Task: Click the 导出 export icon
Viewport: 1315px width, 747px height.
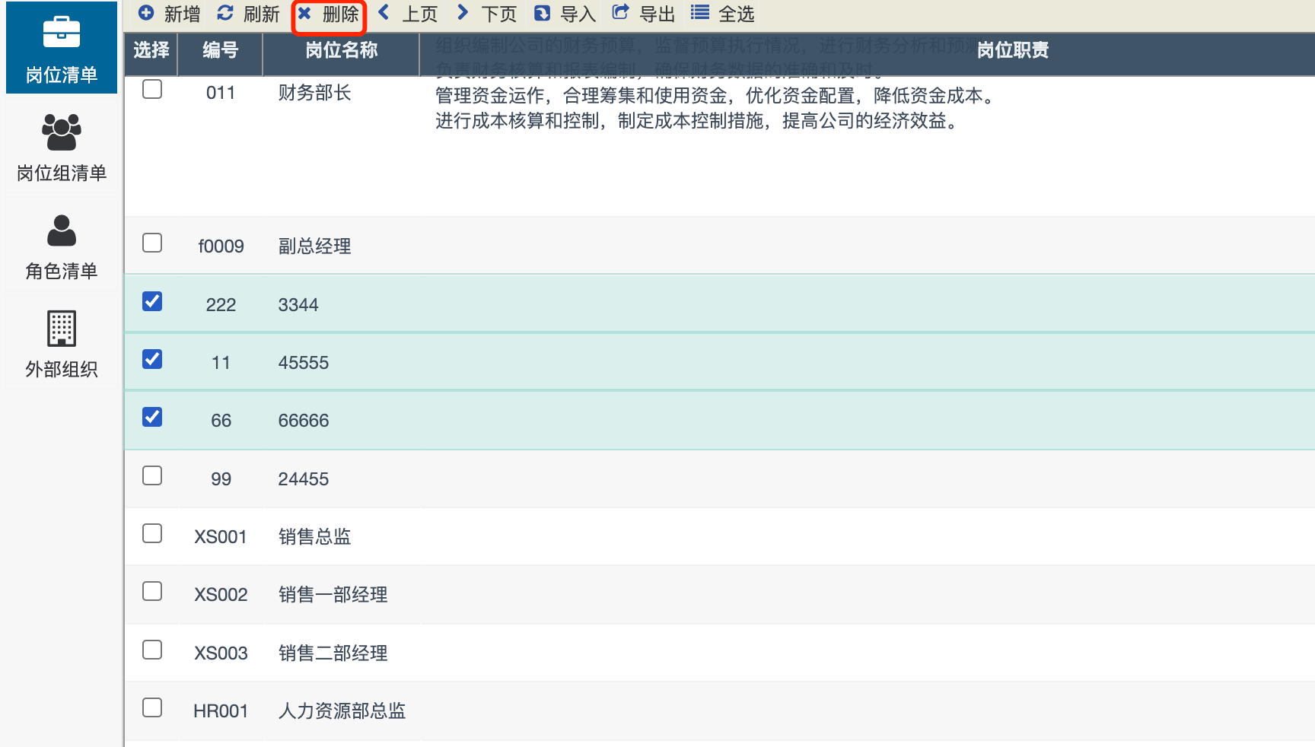Action: tap(621, 12)
